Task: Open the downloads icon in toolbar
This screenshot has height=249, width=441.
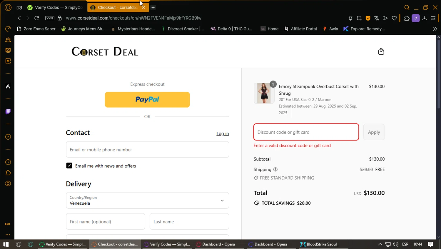Action: [425, 18]
